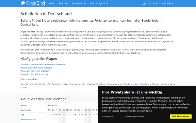
Task: Open Brückentage 2026 in the navigation
Action: tap(99, 4)
